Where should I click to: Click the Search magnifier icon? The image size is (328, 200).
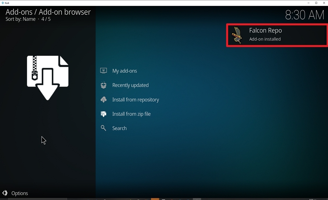103,128
